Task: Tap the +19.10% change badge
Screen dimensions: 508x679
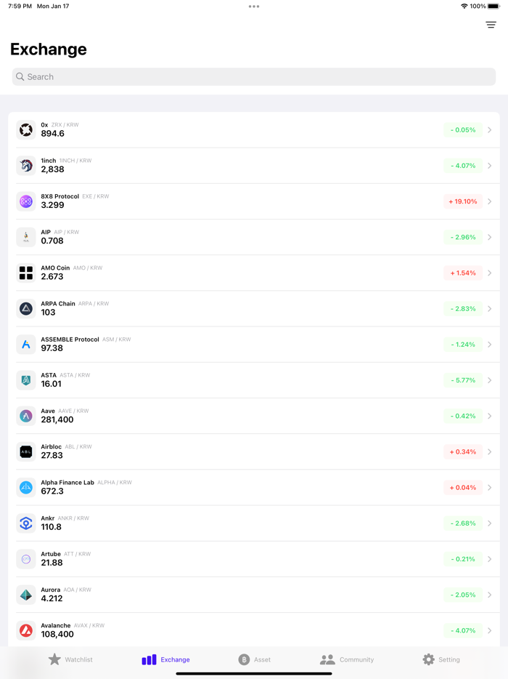Action: [x=462, y=201]
